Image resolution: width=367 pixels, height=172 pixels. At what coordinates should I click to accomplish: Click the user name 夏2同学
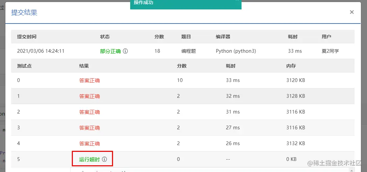330,51
